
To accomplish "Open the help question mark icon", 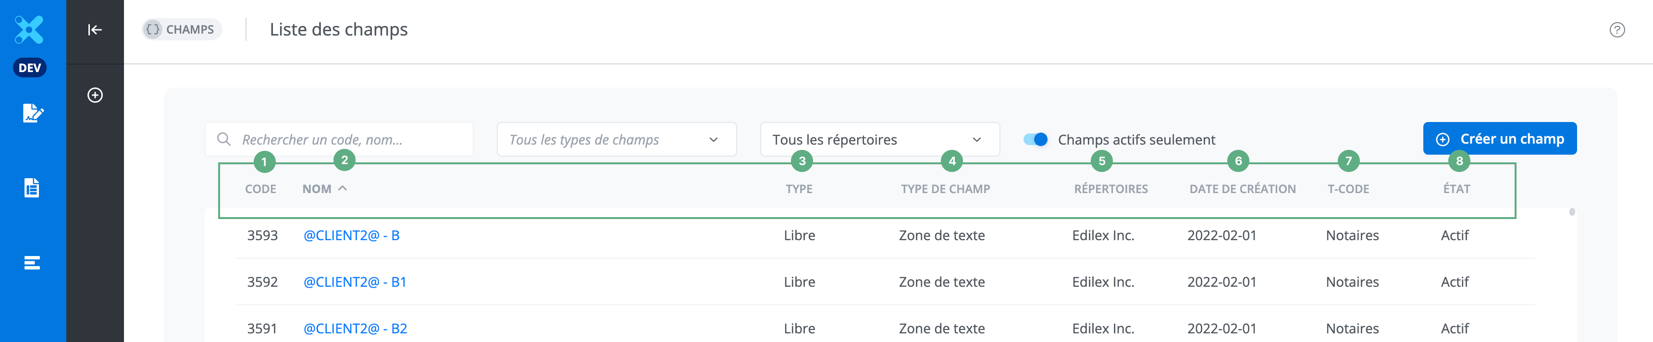I will pos(1616,30).
